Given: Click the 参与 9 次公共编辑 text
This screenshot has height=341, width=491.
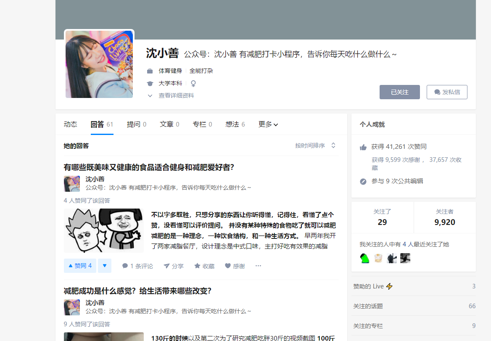Looking at the screenshot, I should (397, 181).
